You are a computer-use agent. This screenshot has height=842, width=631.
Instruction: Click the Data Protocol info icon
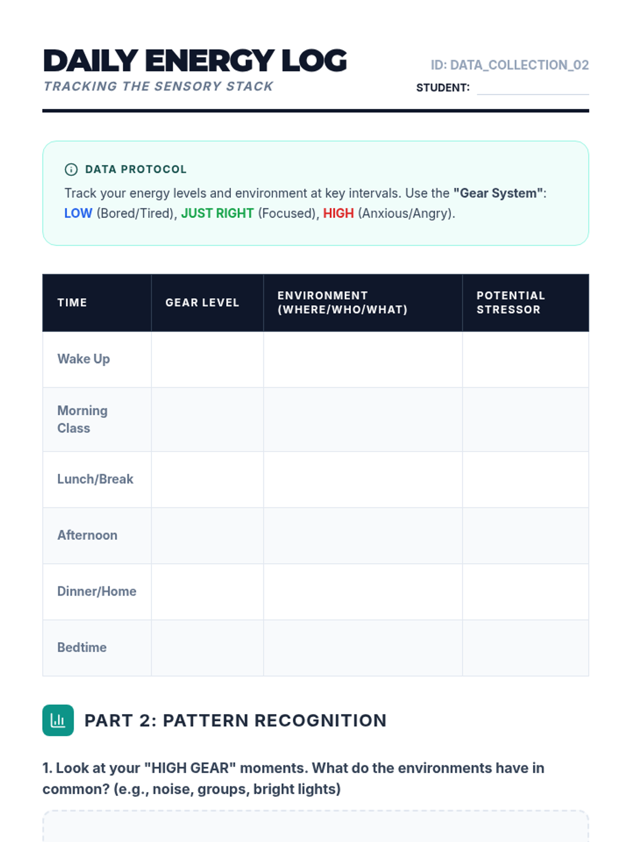click(71, 169)
